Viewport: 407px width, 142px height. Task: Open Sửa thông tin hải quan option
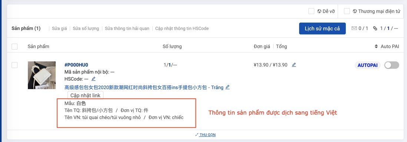[x=127, y=28]
